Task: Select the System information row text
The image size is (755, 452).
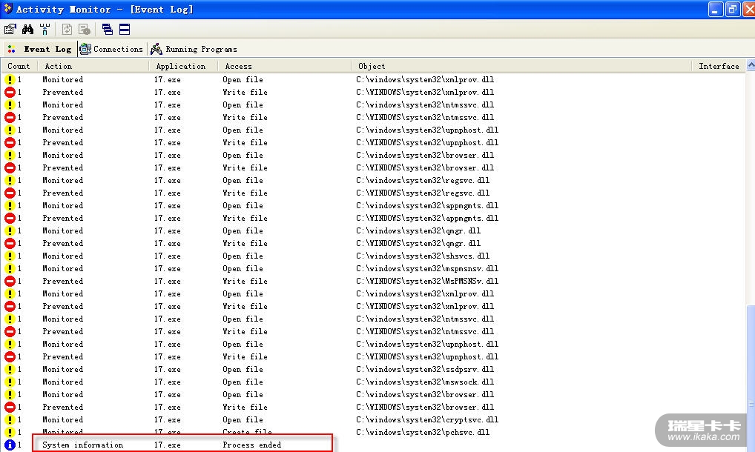Action: (x=83, y=445)
